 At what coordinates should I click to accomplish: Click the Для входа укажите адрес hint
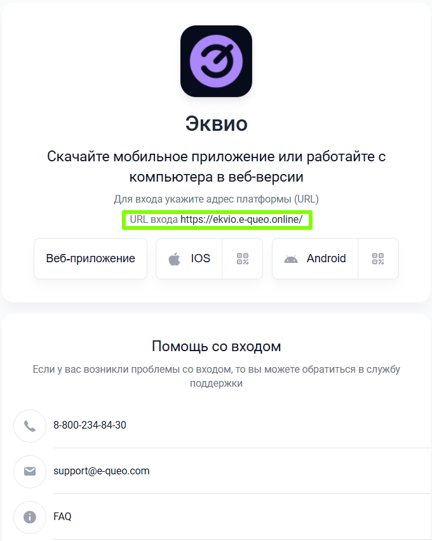point(216,199)
